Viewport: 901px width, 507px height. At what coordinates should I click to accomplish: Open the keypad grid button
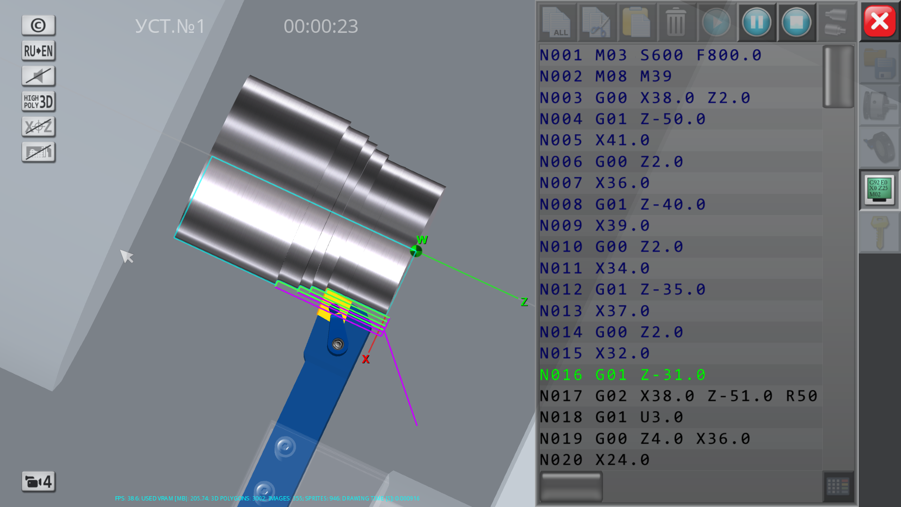(x=838, y=486)
